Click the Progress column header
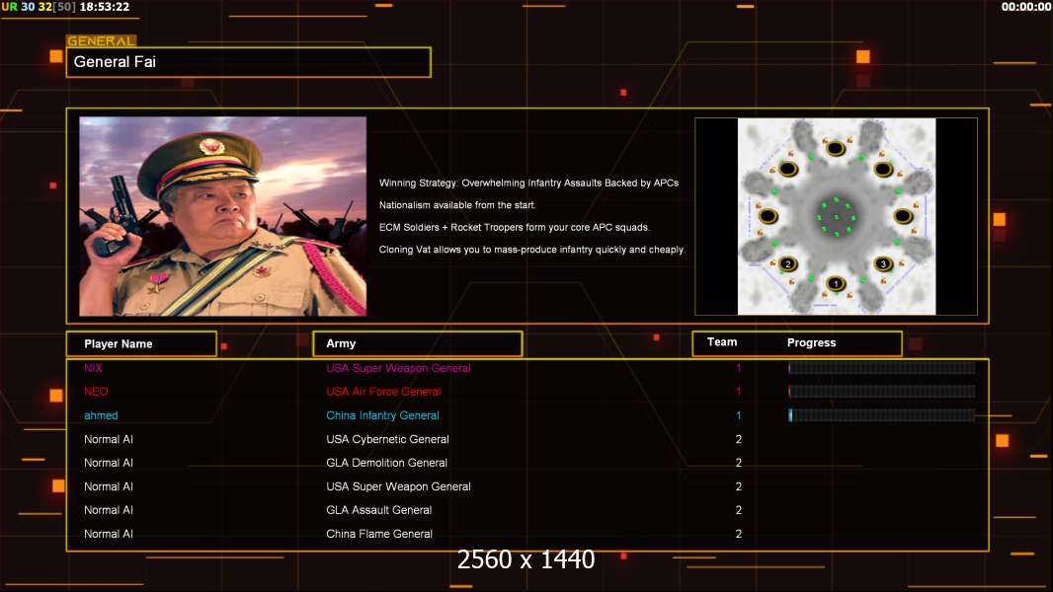The width and height of the screenshot is (1053, 592). coord(811,342)
